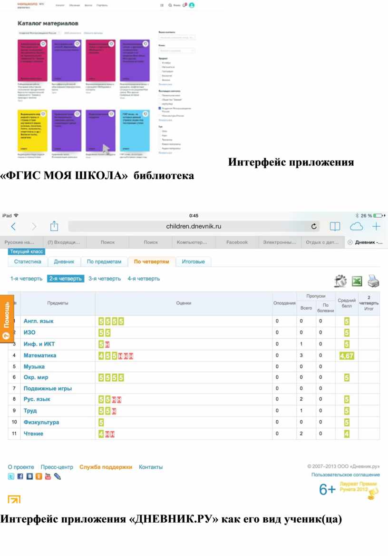Open the Twitter icon in footer
This screenshot has height=556, width=388.
11,476
